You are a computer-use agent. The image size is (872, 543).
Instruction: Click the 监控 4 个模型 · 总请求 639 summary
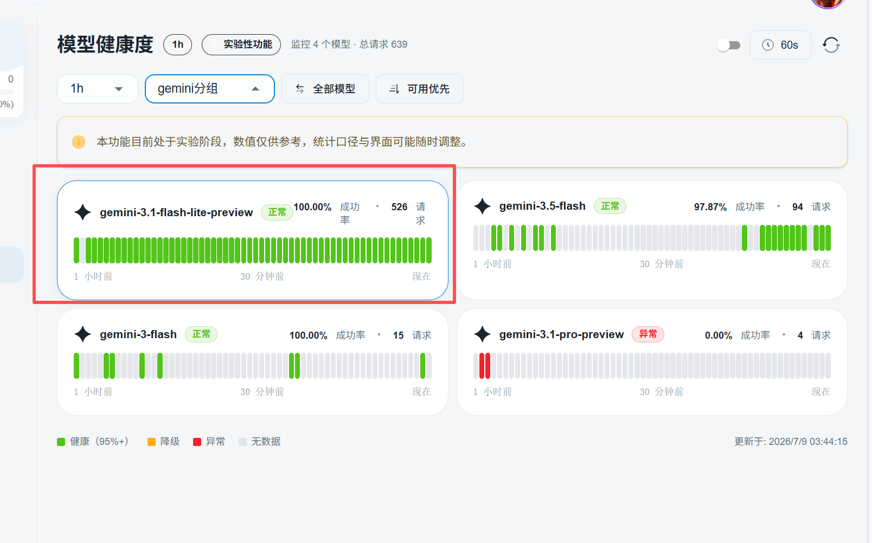[349, 44]
